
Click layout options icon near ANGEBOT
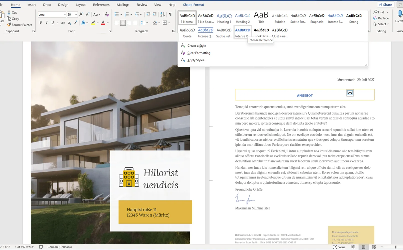point(350,93)
